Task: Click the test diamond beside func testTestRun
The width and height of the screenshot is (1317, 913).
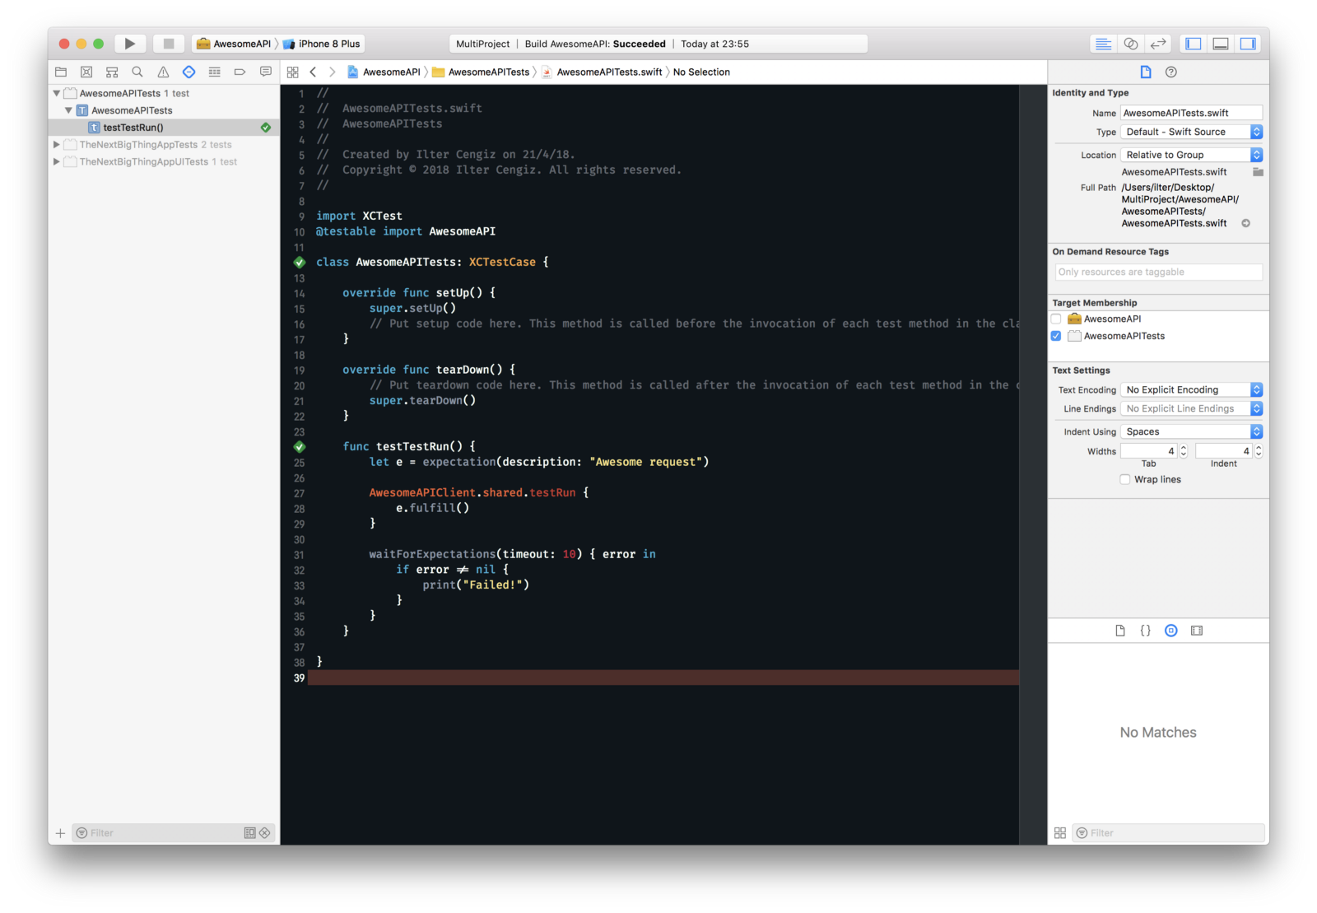Action: pos(300,447)
